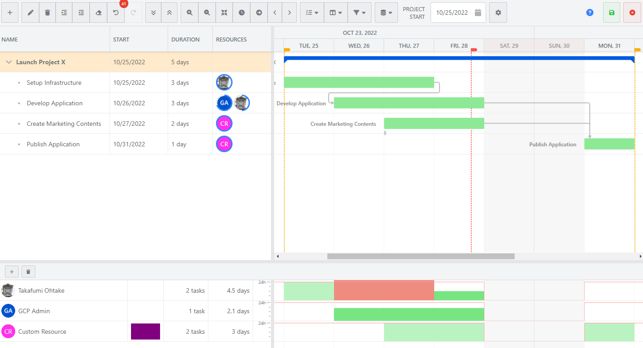Indent the task using indent icon
643x348 pixels.
click(64, 12)
